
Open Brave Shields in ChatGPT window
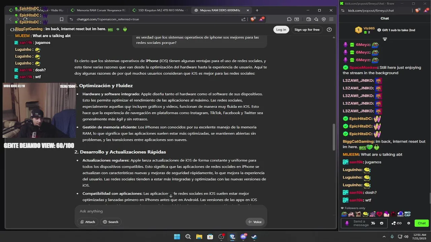click(x=253, y=19)
